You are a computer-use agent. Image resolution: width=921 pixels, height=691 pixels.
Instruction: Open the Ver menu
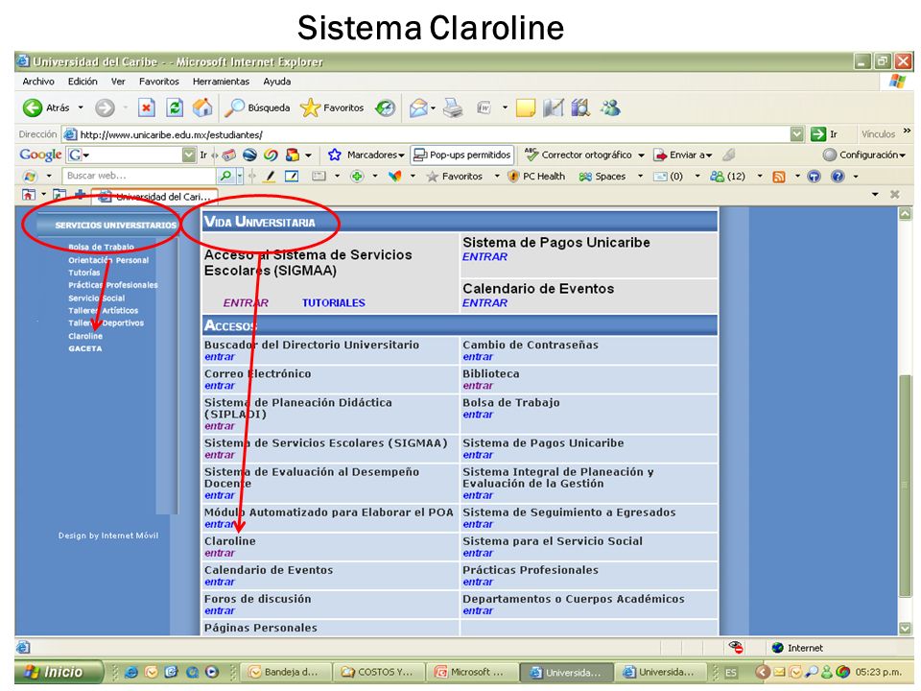pos(118,81)
